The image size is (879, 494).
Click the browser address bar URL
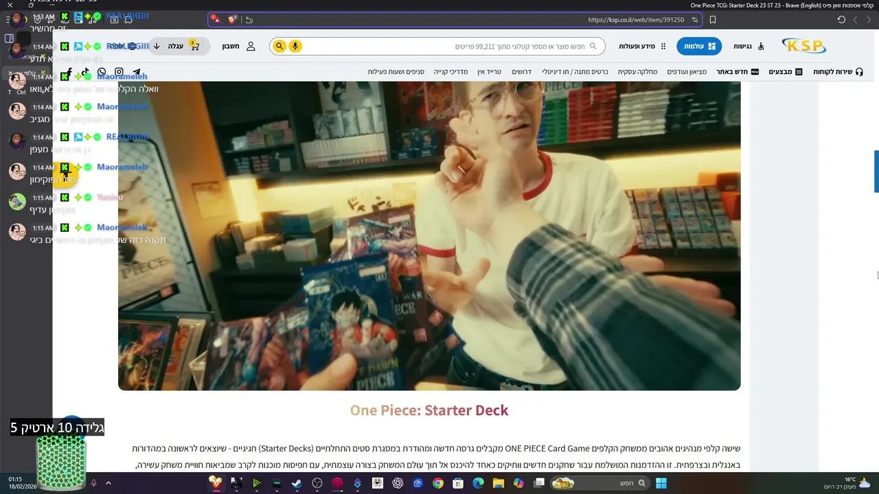pyautogui.click(x=636, y=20)
